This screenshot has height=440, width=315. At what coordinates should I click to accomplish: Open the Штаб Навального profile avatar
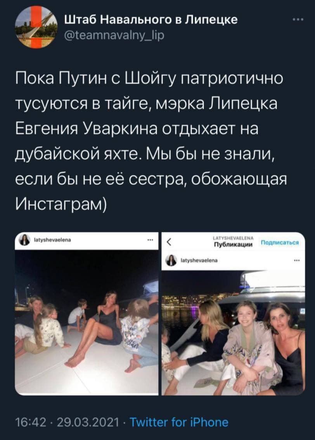click(x=36, y=27)
